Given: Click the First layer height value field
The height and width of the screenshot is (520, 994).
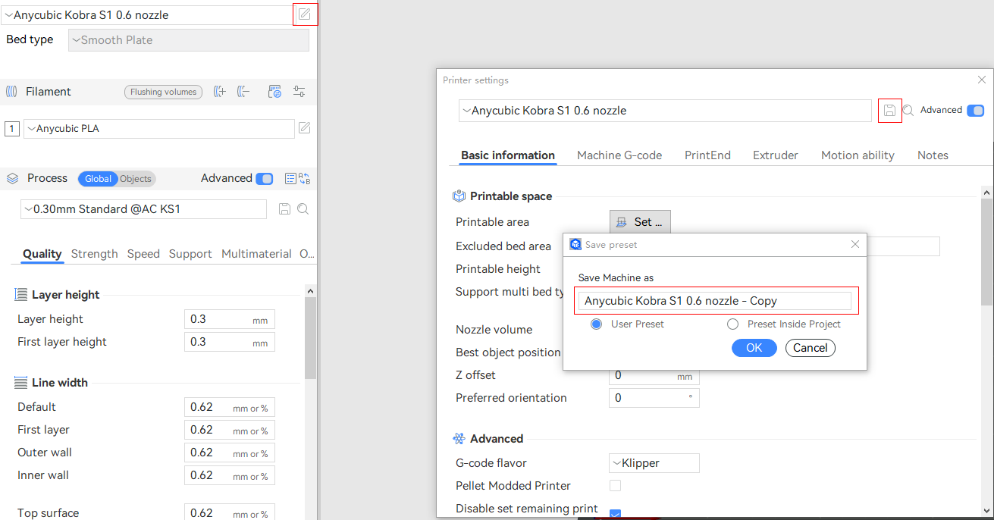Looking at the screenshot, I should point(230,343).
